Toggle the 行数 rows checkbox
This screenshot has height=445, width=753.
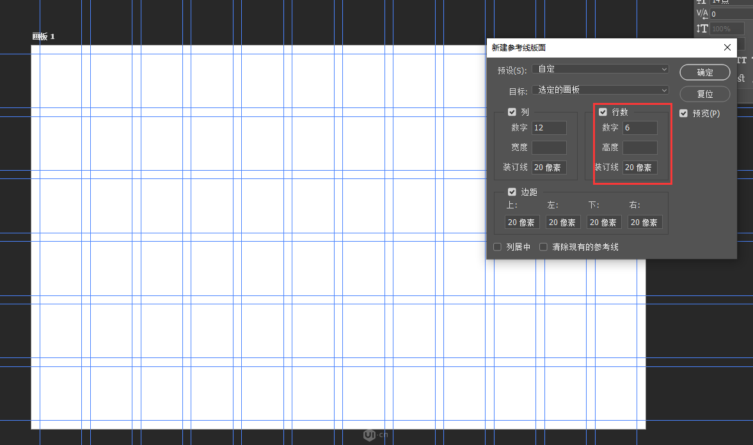(x=603, y=112)
